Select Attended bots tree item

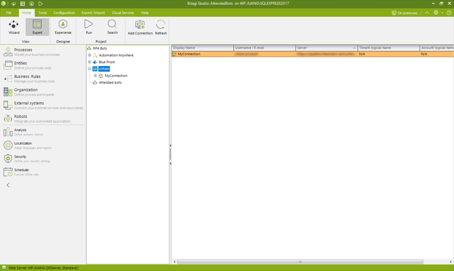(x=110, y=83)
